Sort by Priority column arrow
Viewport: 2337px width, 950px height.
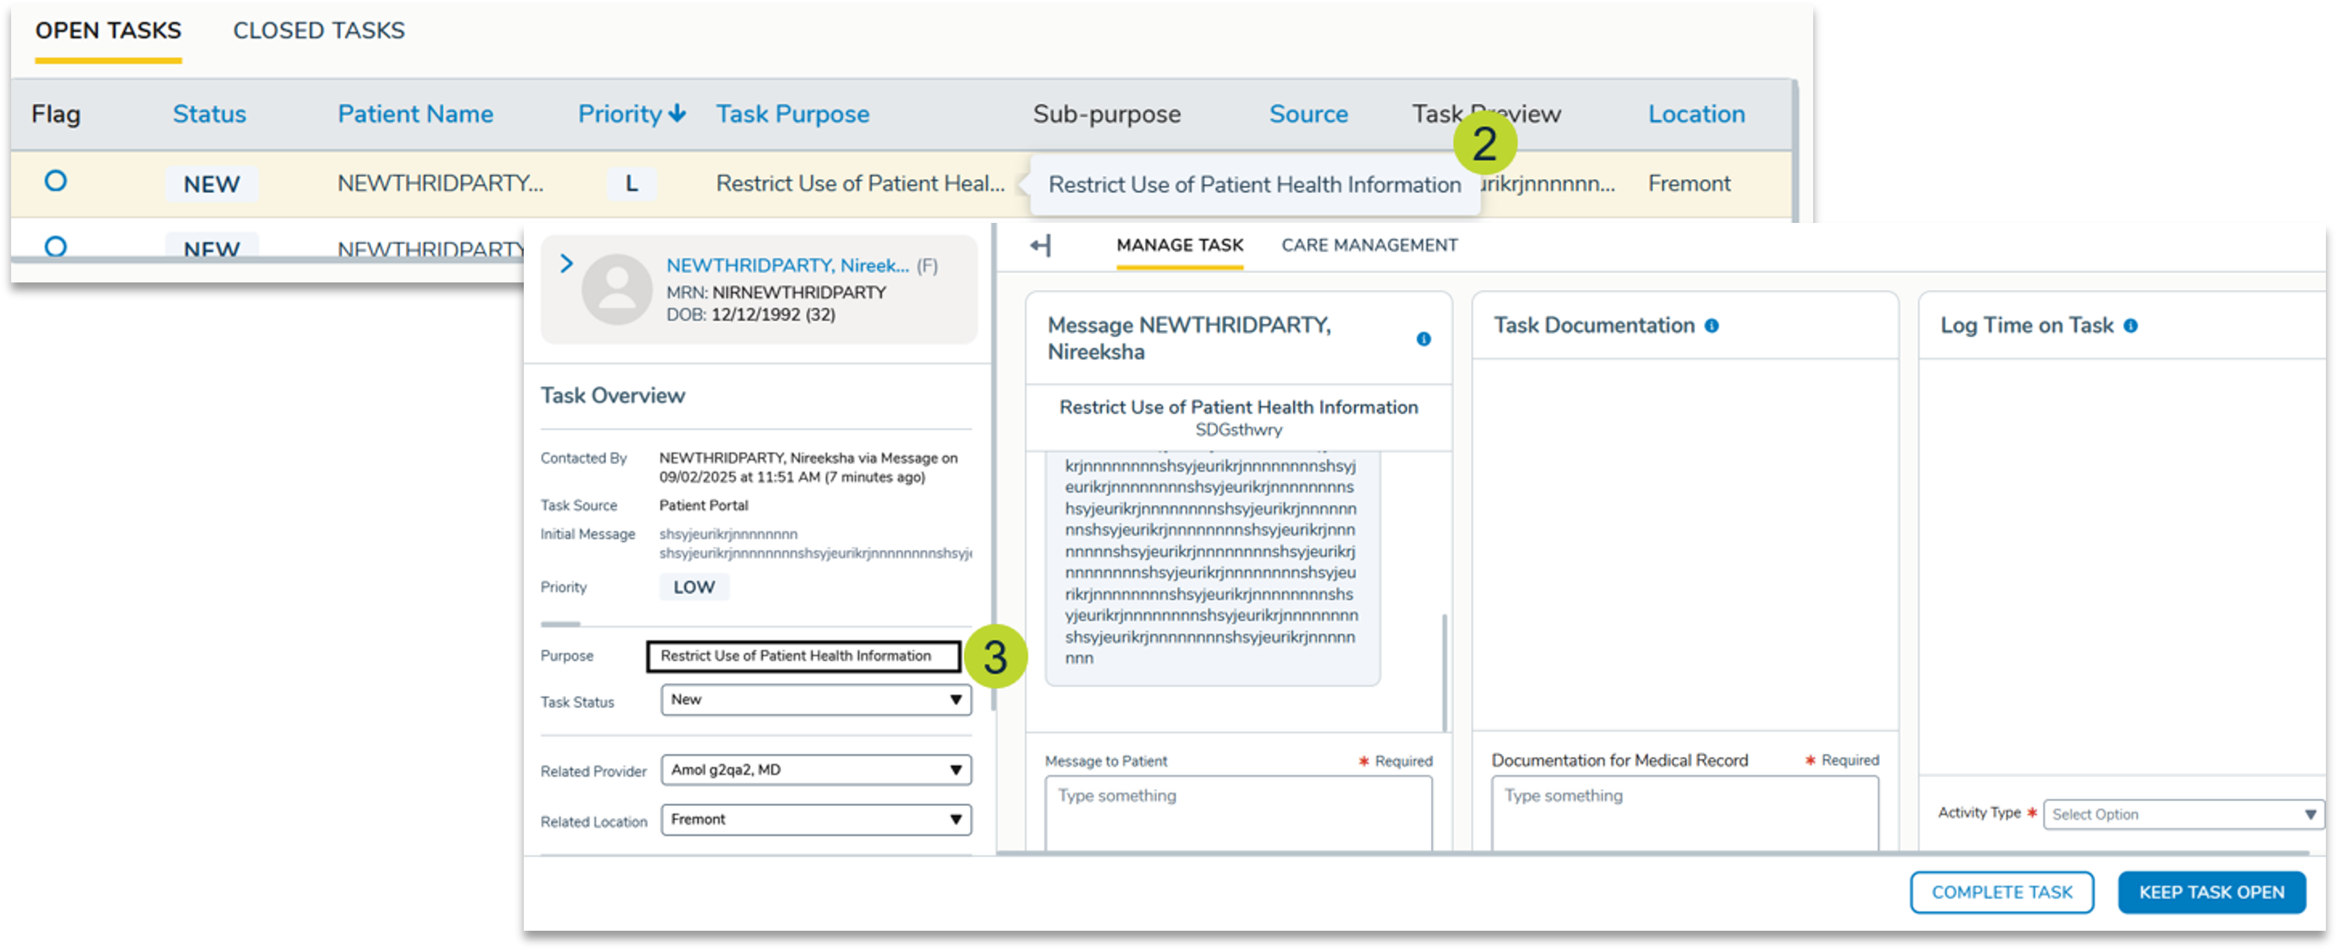pyautogui.click(x=677, y=113)
